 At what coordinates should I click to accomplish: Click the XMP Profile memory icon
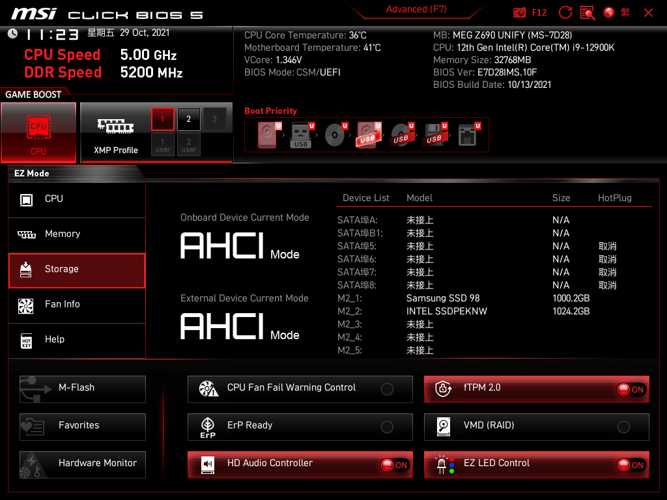tap(116, 126)
